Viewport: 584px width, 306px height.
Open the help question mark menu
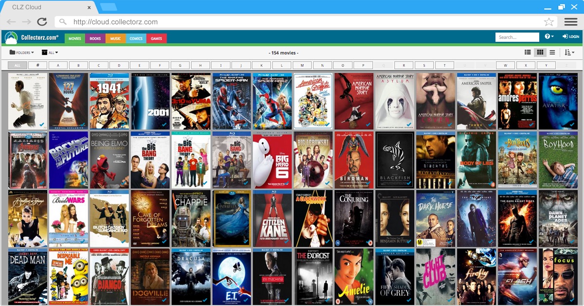click(x=549, y=37)
